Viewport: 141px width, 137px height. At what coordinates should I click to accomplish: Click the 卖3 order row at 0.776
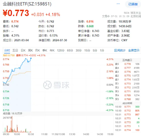(127, 72)
